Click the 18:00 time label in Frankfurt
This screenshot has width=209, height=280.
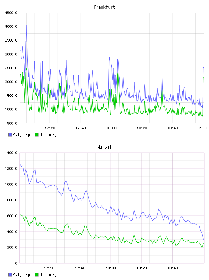pos(111,128)
